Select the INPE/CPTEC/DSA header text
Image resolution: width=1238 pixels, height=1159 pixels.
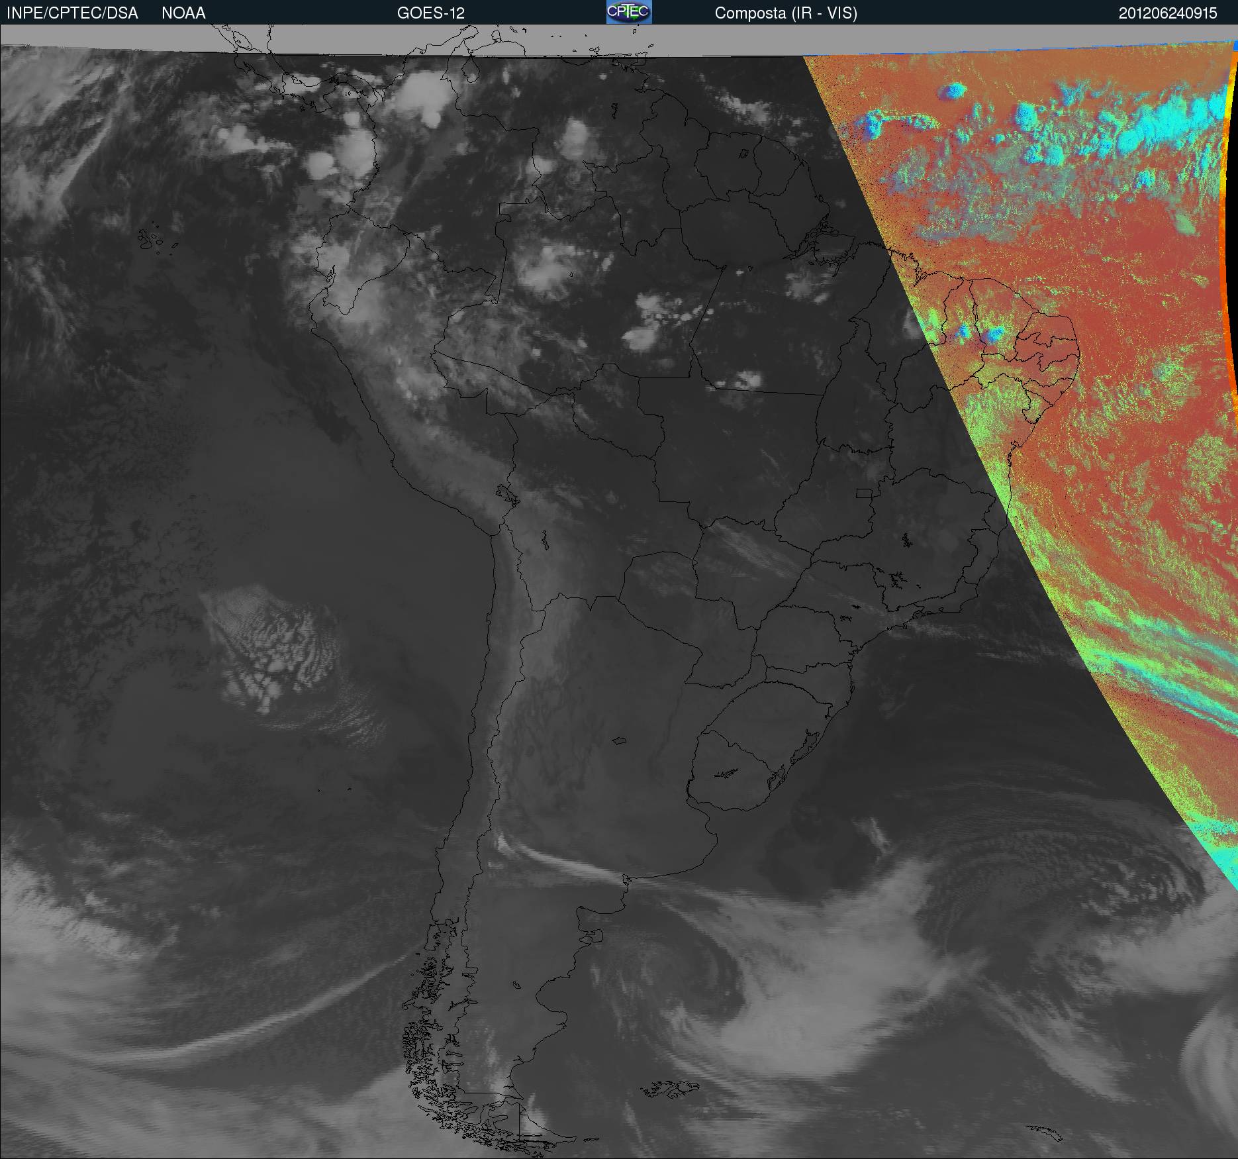click(x=72, y=13)
